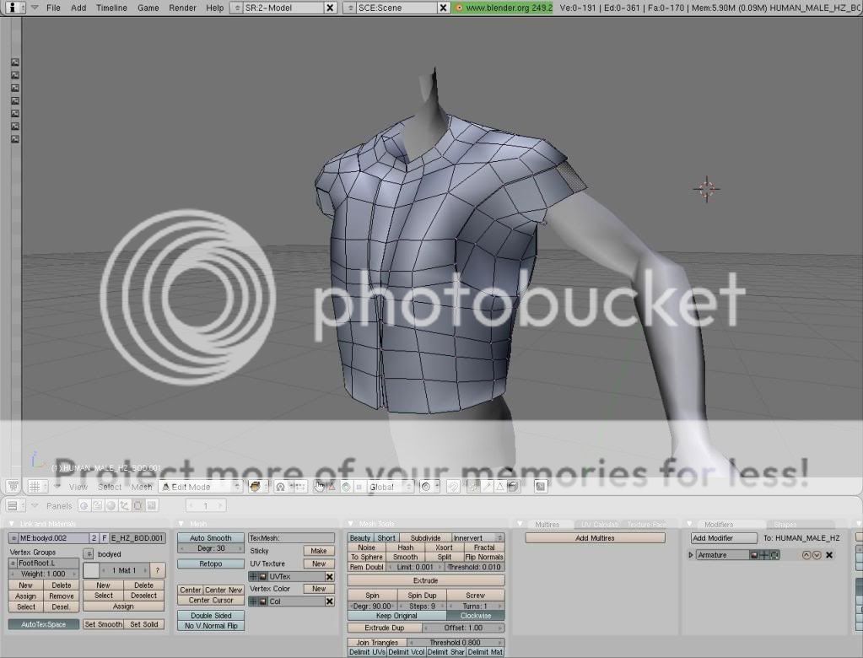Switch to the Shapes tab
The image size is (863, 658).
(785, 525)
